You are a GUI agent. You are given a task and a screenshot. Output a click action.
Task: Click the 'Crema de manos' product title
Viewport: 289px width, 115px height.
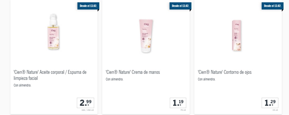coord(133,72)
